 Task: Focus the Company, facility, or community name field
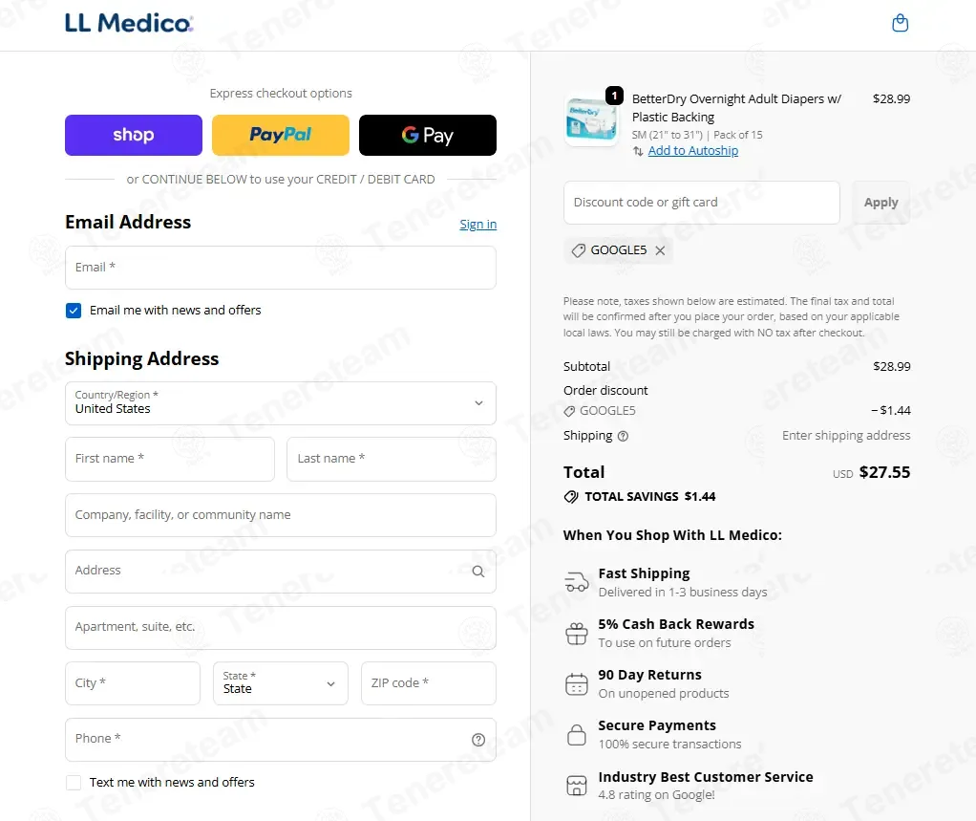[x=280, y=515]
